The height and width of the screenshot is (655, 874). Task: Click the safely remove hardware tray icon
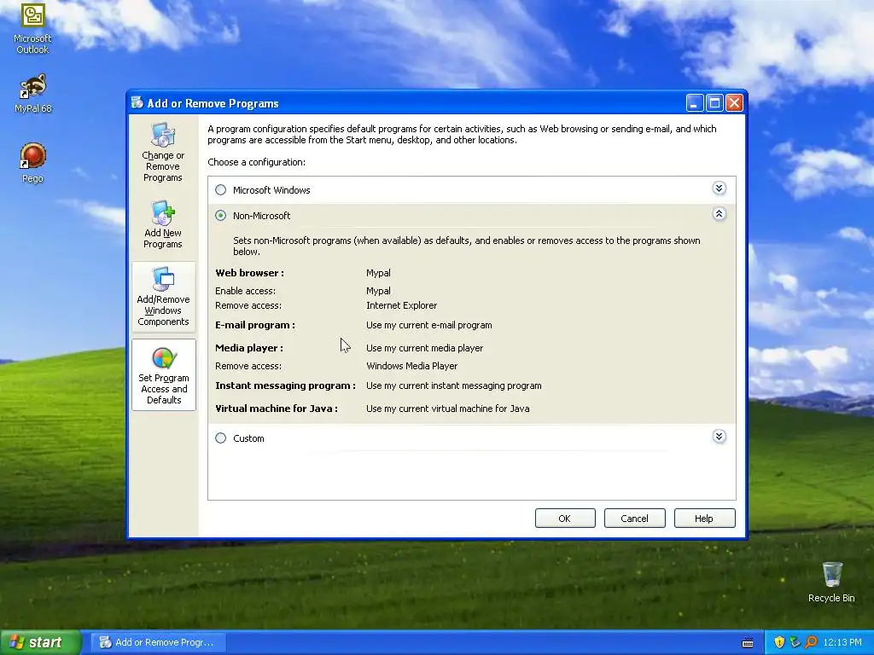795,642
